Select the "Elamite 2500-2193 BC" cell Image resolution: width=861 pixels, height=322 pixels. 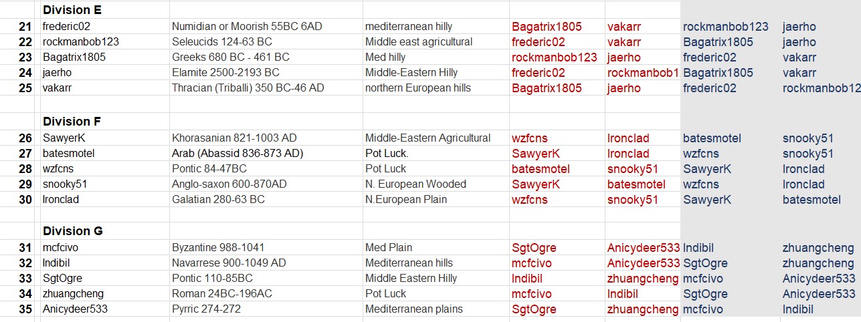point(225,73)
